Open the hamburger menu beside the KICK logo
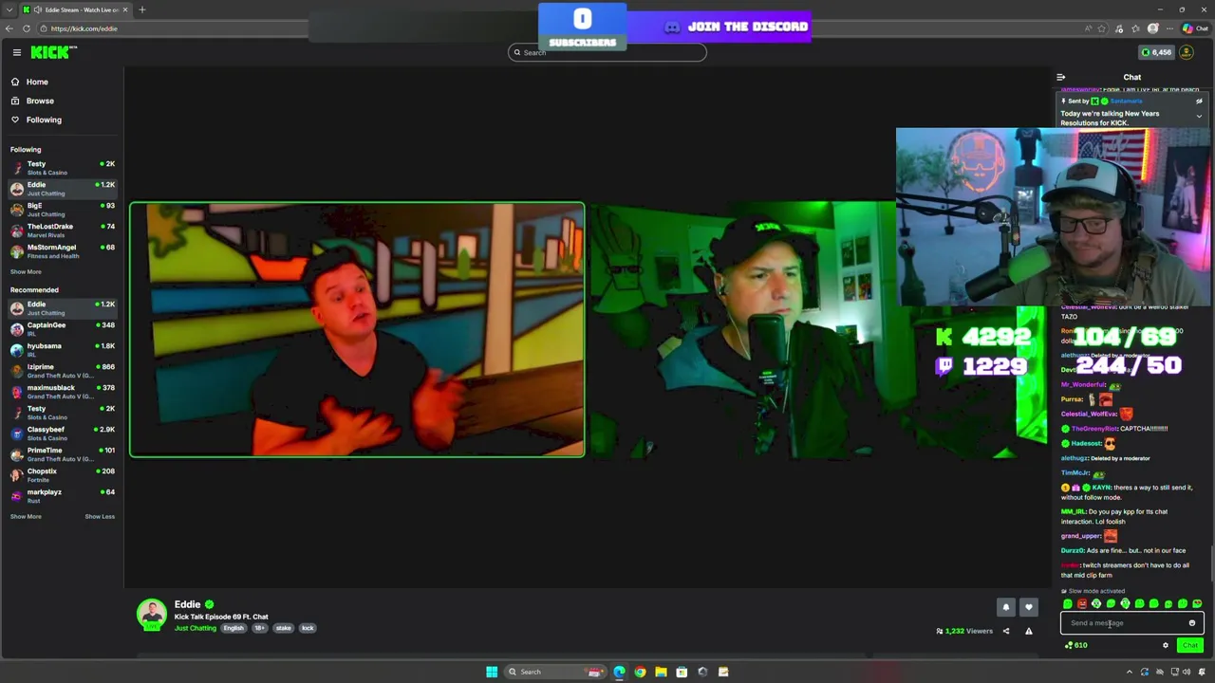 (16, 52)
